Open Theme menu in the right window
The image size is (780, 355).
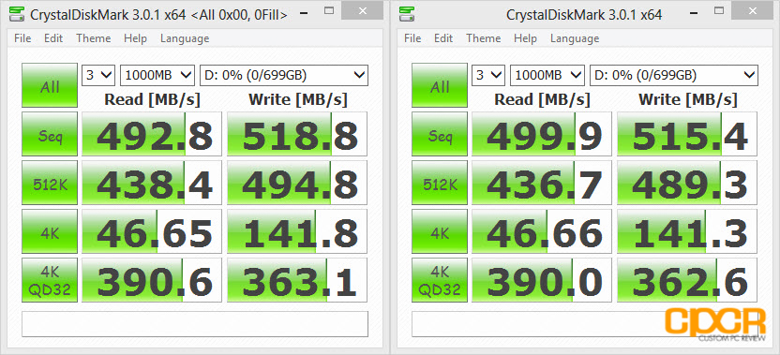point(483,38)
